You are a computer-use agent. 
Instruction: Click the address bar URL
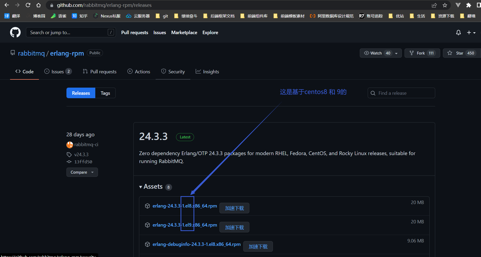click(104, 5)
